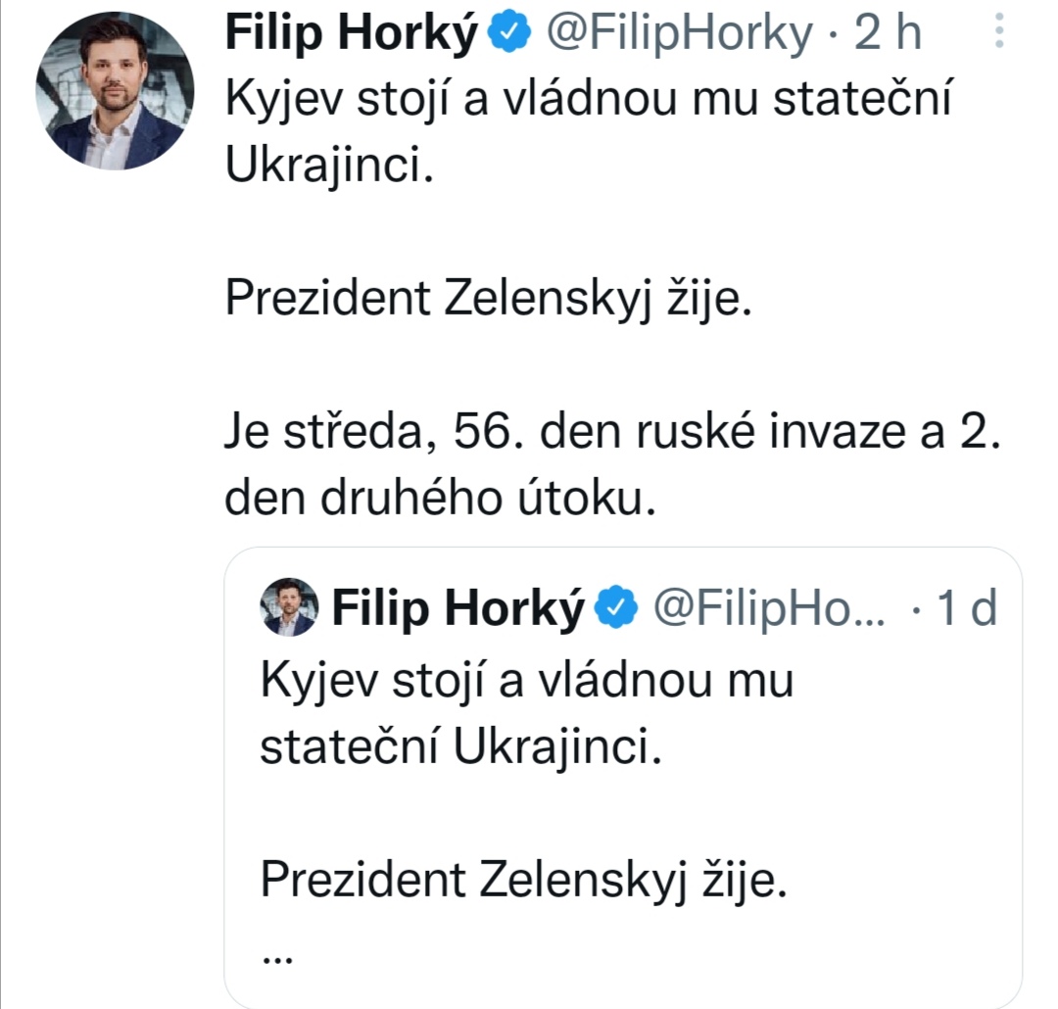Screen dimensions: 1058x1009
Task: Open the @FilipHorky handle link
Action: pos(679,36)
